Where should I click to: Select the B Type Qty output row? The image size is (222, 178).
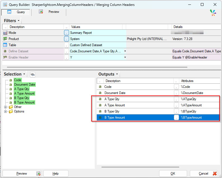(x=158, y=111)
